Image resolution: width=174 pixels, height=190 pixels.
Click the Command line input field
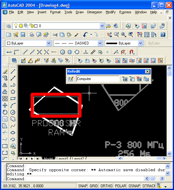coord(75,179)
